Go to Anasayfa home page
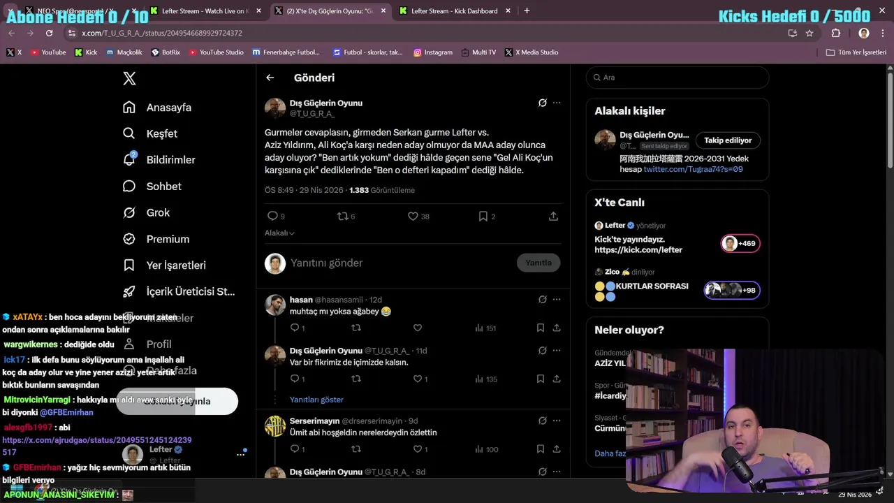 pos(157,108)
